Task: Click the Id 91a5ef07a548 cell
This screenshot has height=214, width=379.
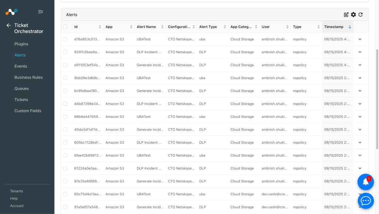Action: 87,207
